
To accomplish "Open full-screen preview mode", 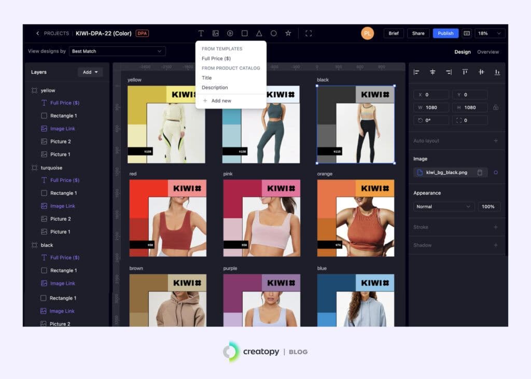I will click(309, 33).
